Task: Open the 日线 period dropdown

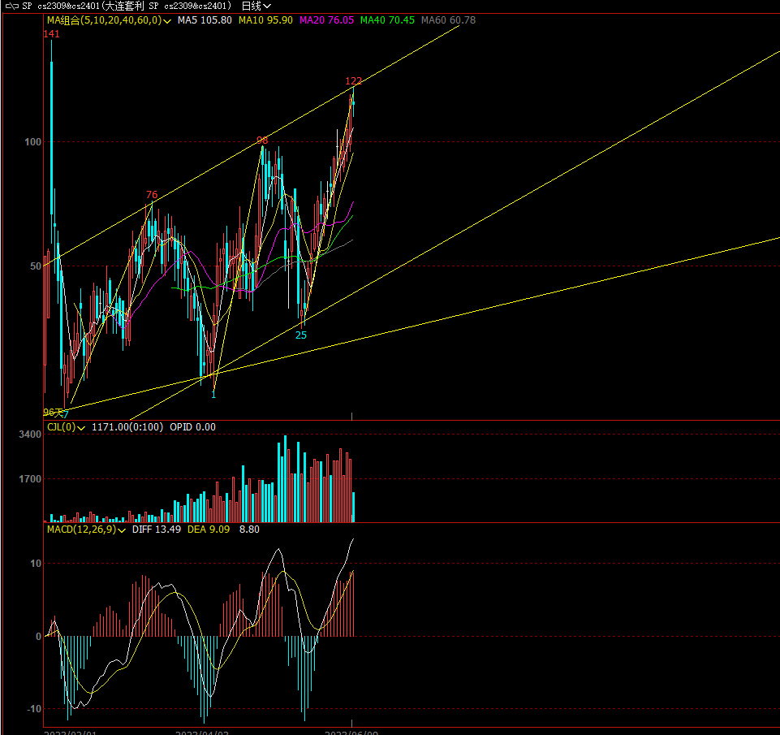Action: (x=256, y=6)
